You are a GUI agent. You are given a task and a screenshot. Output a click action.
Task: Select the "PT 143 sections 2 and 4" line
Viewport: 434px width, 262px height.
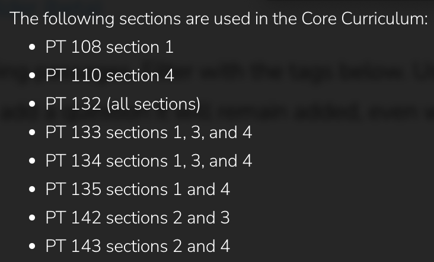138,247
